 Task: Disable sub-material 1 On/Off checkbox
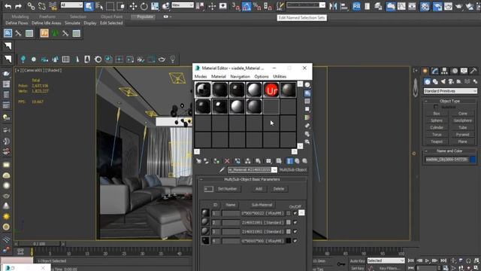(x=295, y=213)
